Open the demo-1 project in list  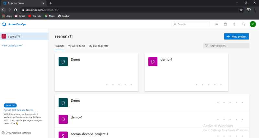(x=152, y=119)
